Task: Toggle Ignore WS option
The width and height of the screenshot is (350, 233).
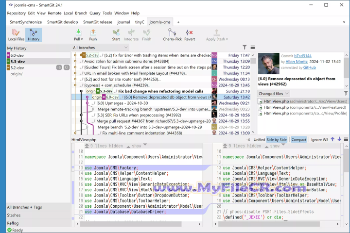Action: click(x=320, y=140)
